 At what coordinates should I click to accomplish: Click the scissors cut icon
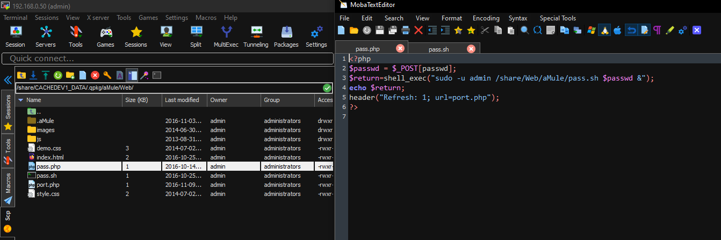(x=485, y=30)
